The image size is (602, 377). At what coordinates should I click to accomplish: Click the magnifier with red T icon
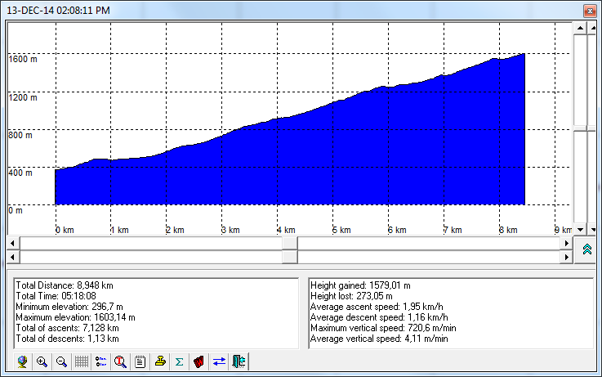[x=121, y=361]
